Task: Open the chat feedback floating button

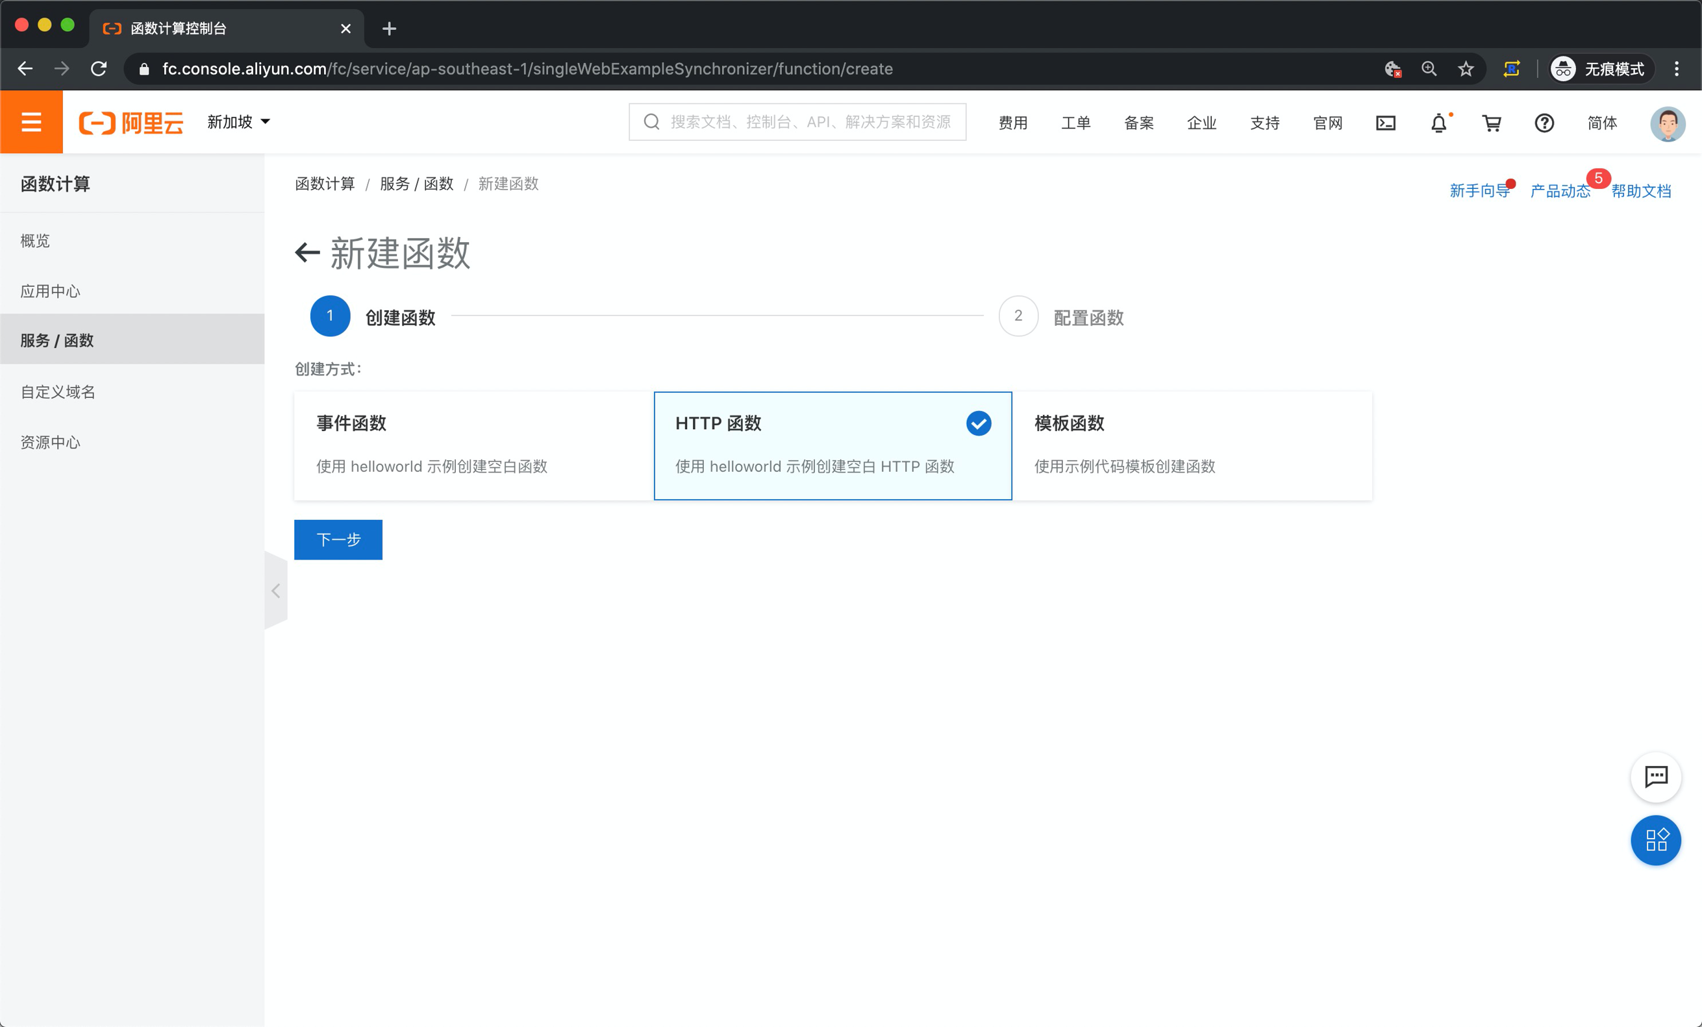Action: tap(1655, 776)
